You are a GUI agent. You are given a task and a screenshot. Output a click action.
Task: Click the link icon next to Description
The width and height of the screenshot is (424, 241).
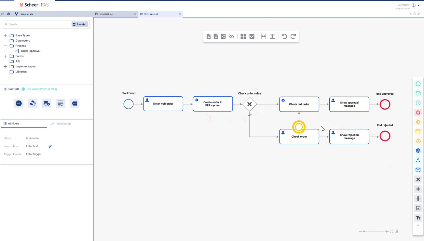(50, 146)
